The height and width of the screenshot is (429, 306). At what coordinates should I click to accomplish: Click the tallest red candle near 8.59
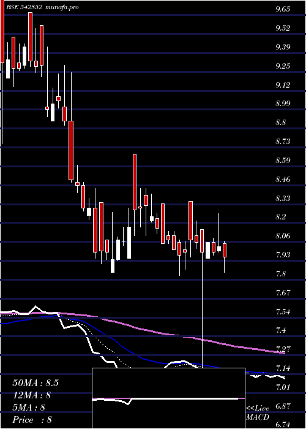(135, 182)
